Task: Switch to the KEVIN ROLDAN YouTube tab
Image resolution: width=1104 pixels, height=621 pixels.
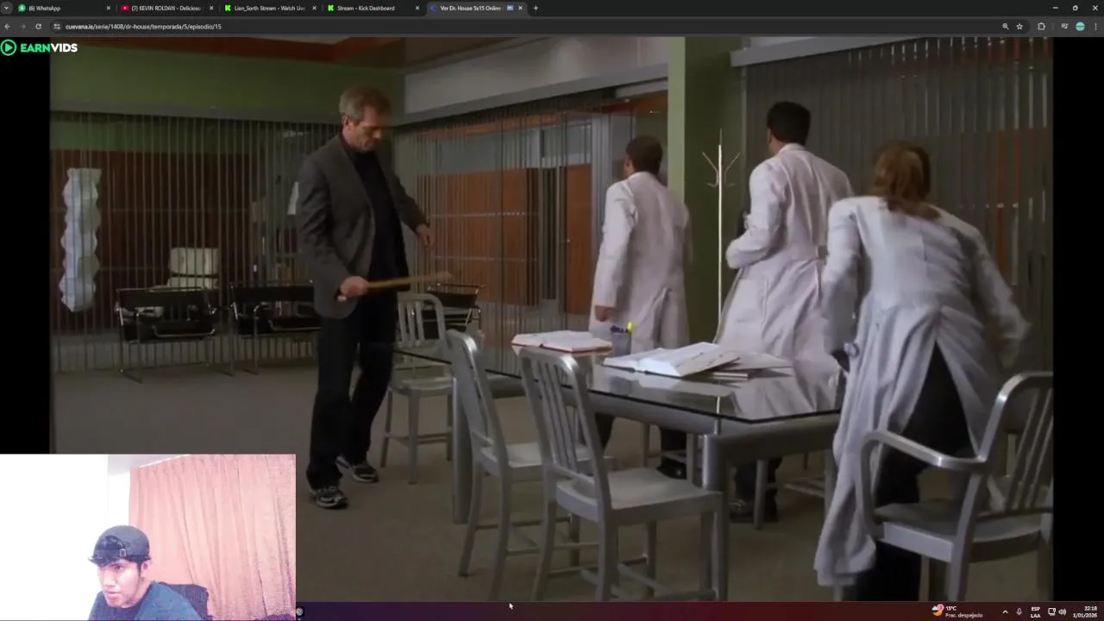Action: tap(167, 8)
